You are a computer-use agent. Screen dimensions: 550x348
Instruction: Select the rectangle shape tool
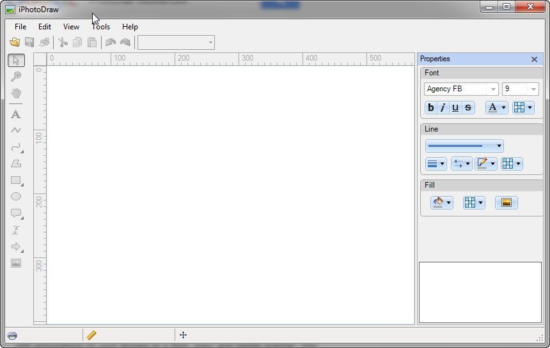point(17,180)
